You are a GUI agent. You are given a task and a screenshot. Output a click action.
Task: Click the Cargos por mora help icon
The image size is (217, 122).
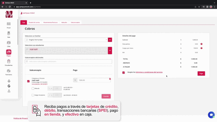[x=201, y=48]
